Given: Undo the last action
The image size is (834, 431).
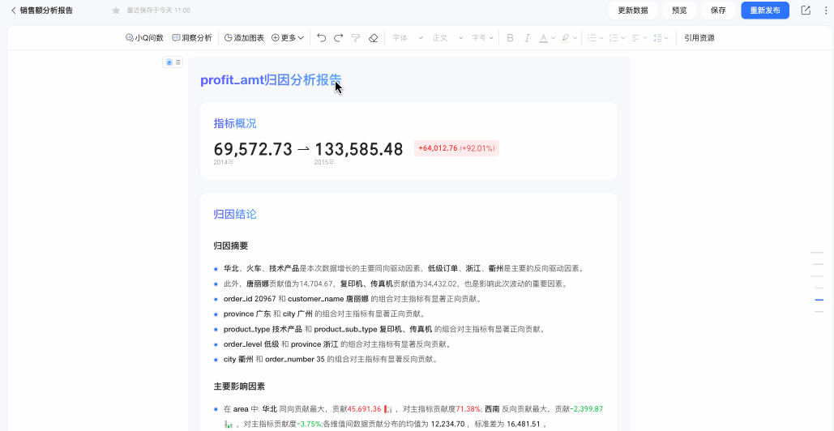Looking at the screenshot, I should pyautogui.click(x=321, y=38).
